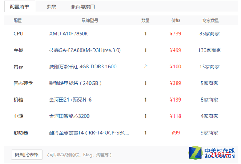Open the 金河田21+预见N-6 link

click(x=70, y=100)
